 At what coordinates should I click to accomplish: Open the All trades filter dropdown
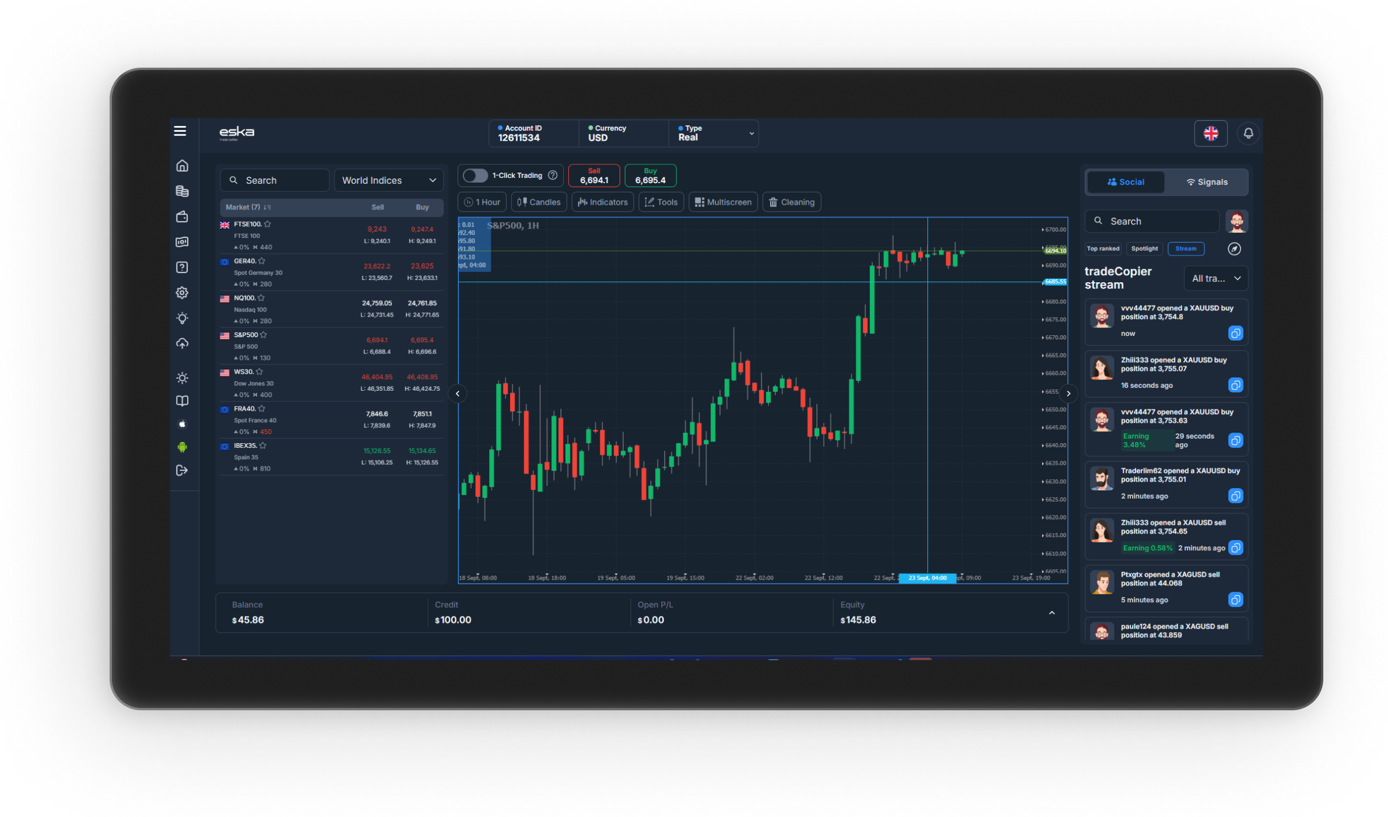[1216, 279]
